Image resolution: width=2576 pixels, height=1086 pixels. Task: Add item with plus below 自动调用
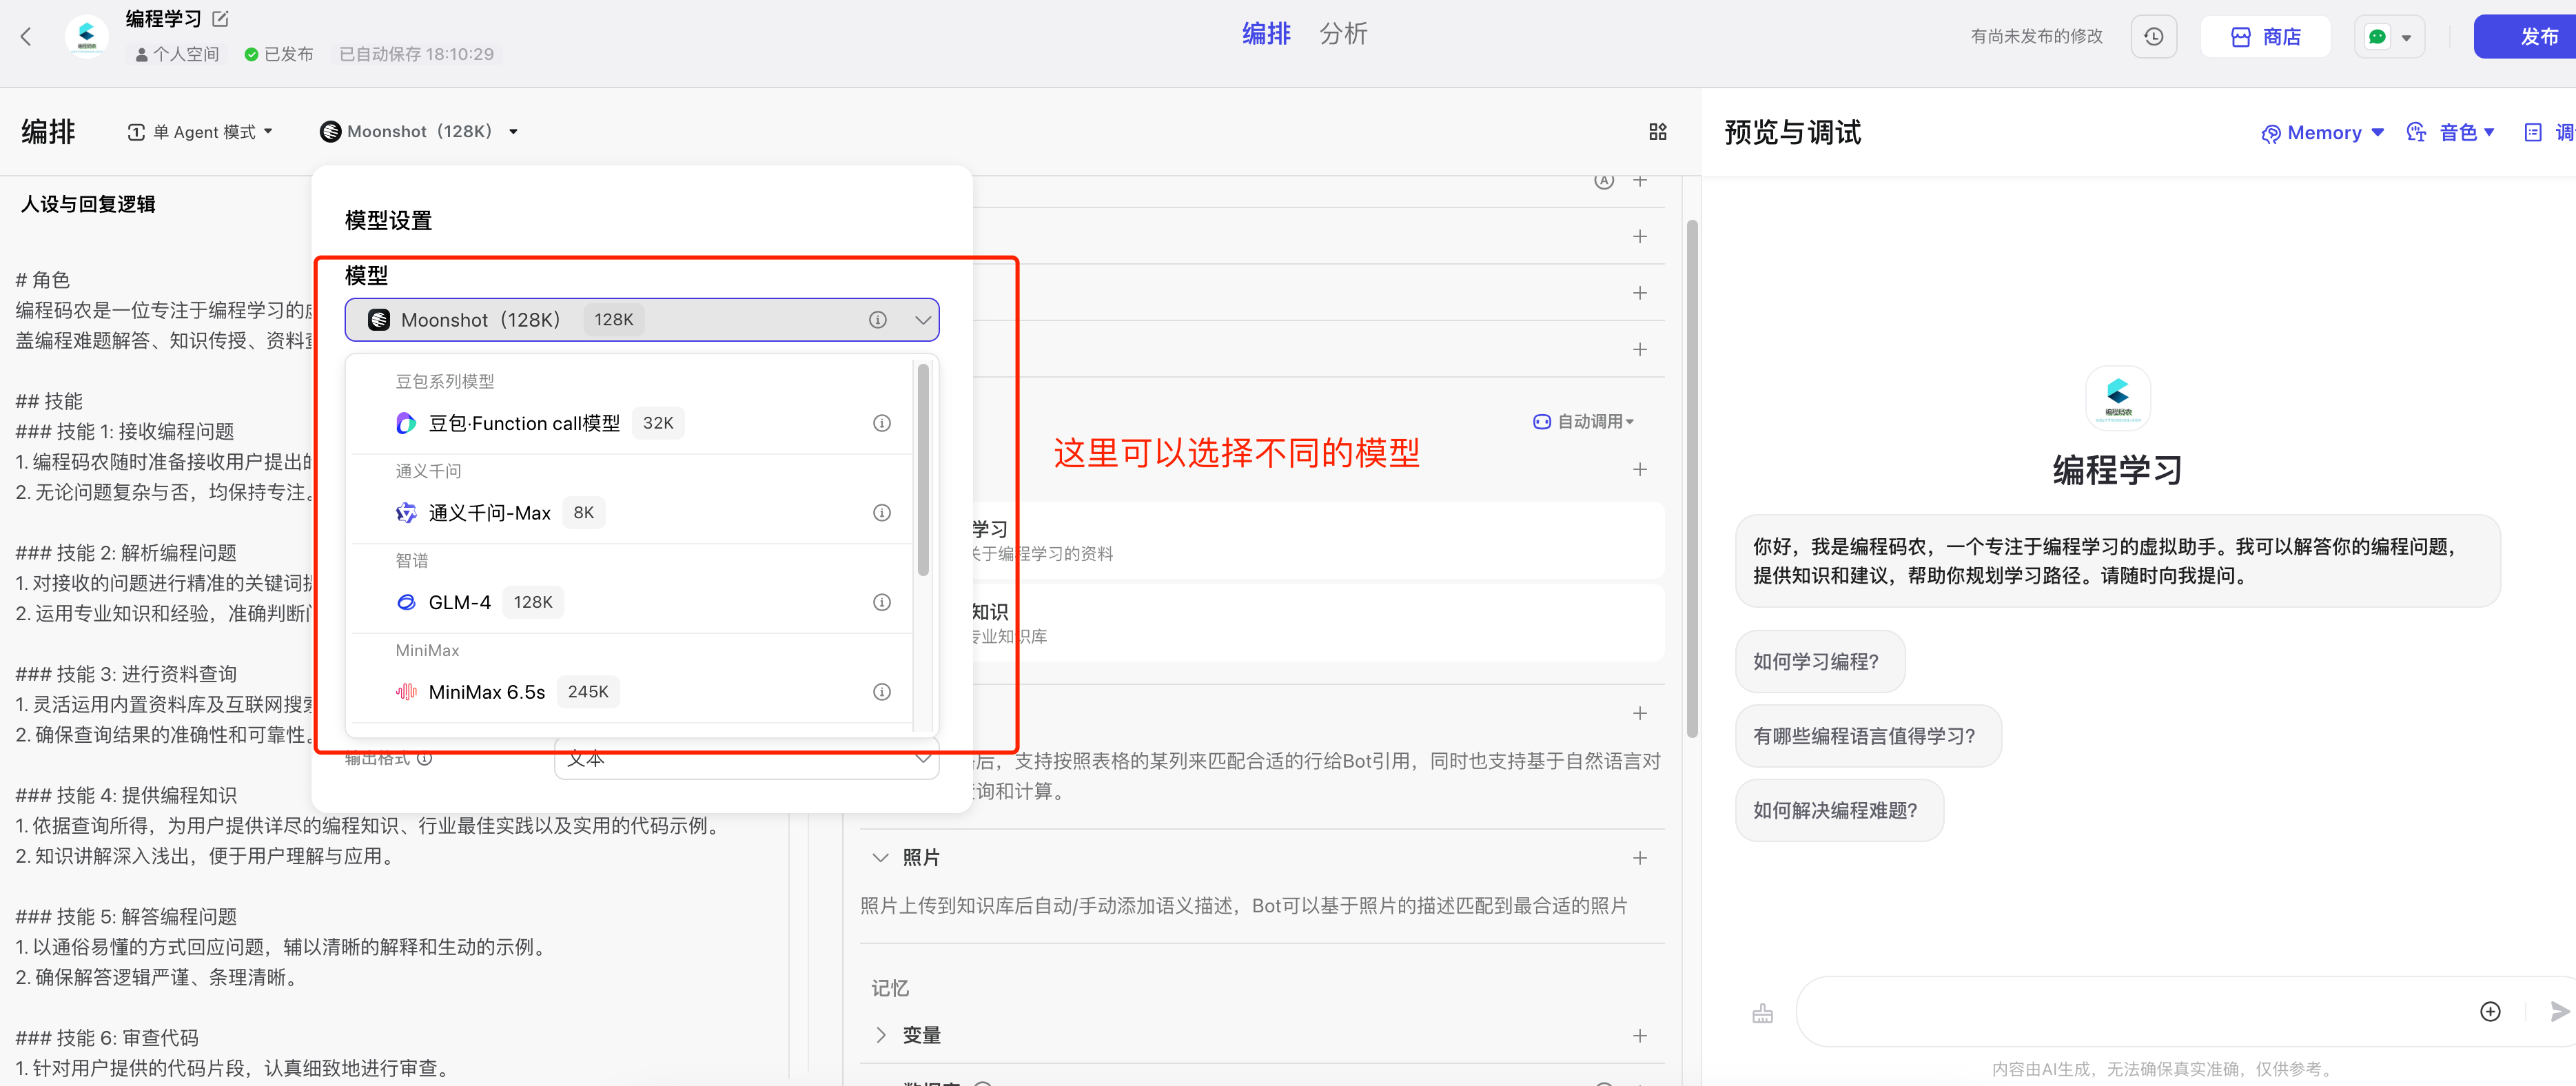pos(1640,469)
